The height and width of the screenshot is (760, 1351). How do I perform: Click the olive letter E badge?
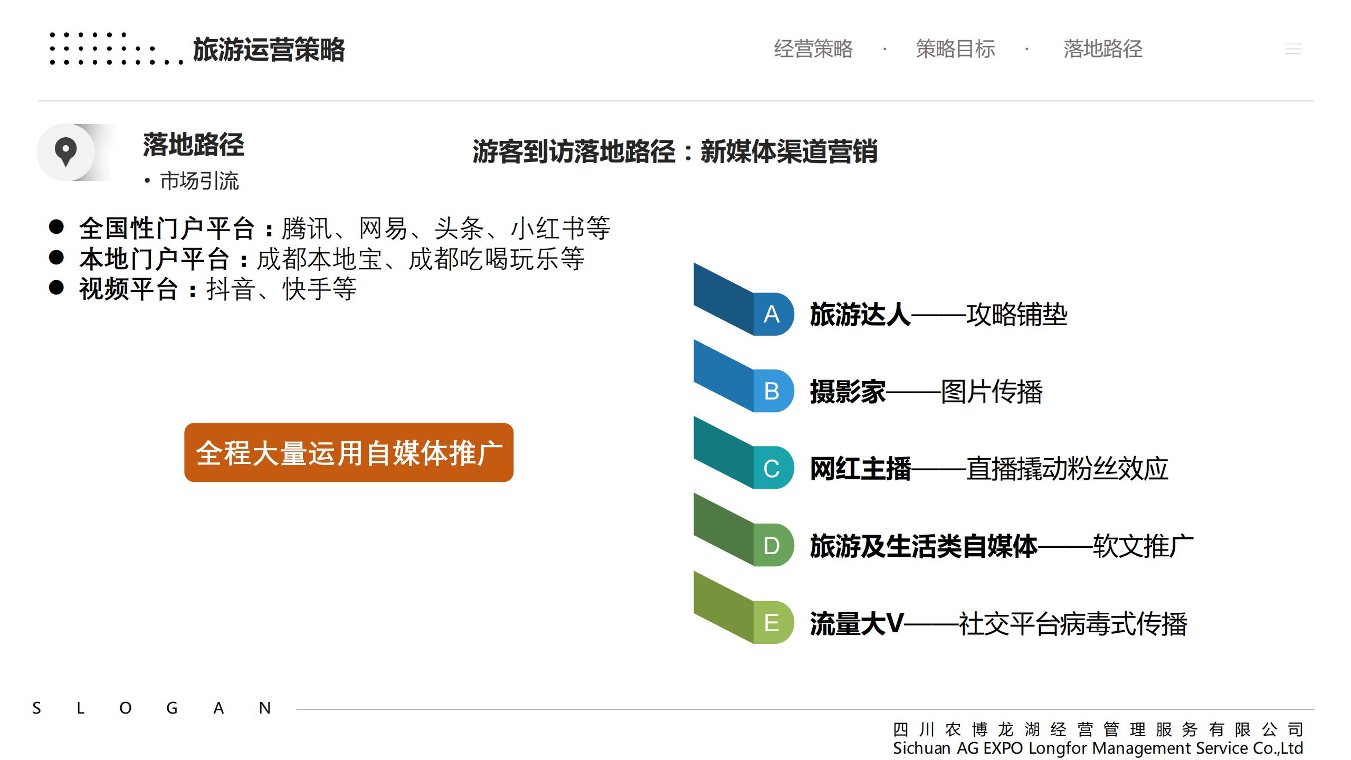(x=772, y=623)
